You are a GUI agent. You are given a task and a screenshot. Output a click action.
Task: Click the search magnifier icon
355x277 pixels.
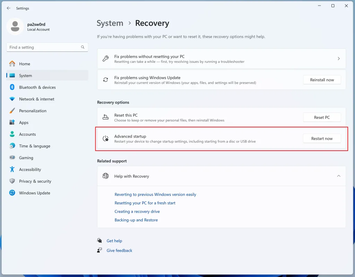click(83, 47)
